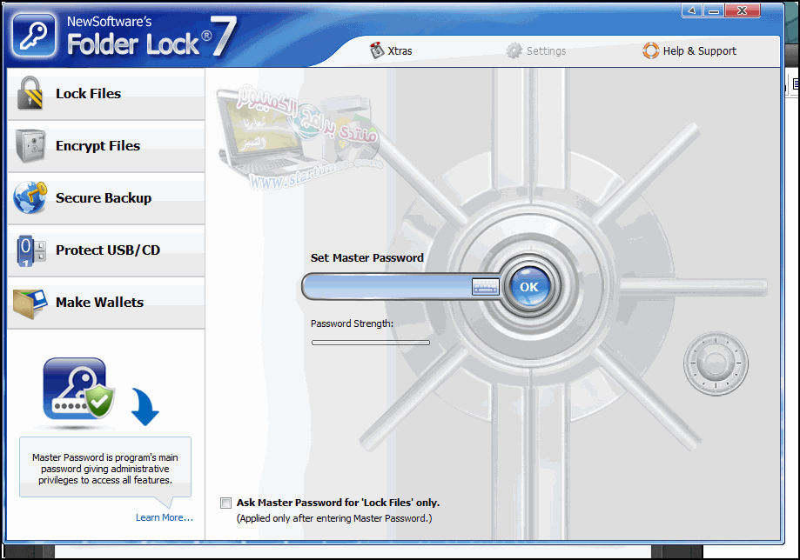Open the virtual keyboard icon in password field
Screen dimensions: 800x560
point(485,287)
